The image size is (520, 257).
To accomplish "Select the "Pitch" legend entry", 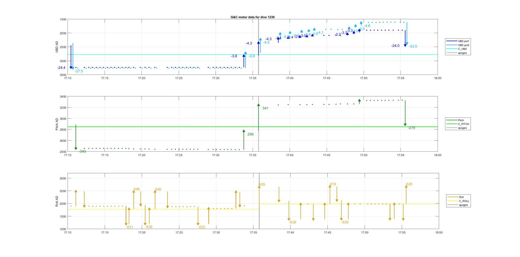I will (455, 120).
